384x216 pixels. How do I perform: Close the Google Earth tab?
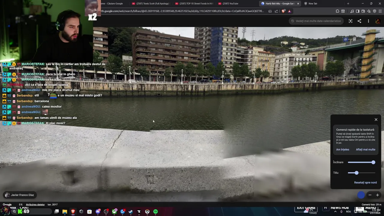point(298,4)
